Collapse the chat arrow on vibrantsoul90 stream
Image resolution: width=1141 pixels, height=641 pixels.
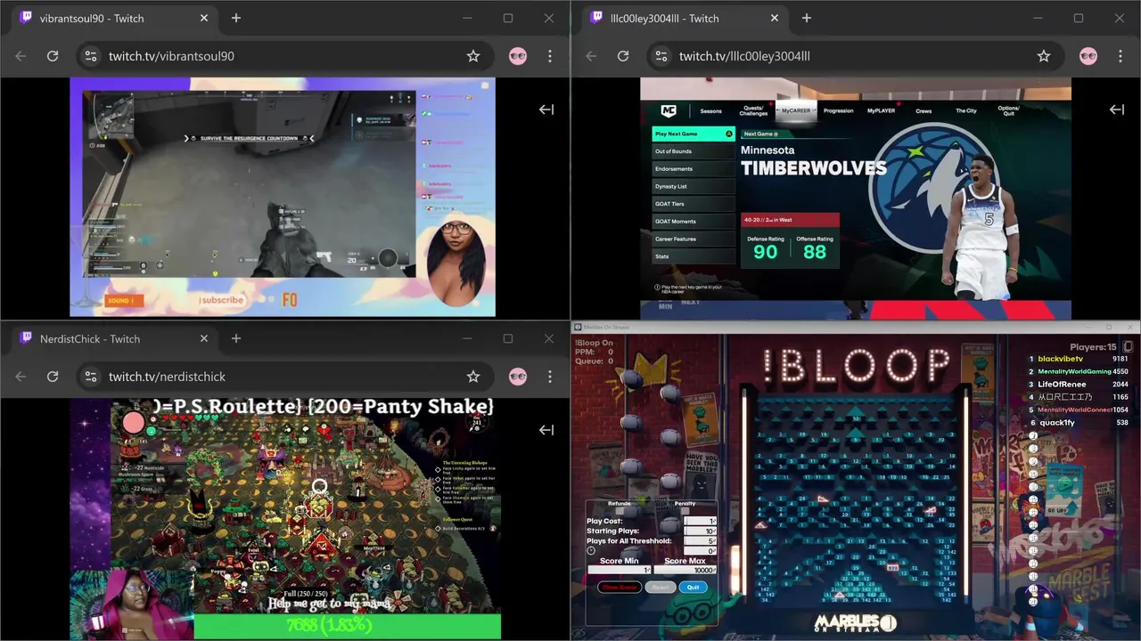coord(546,110)
